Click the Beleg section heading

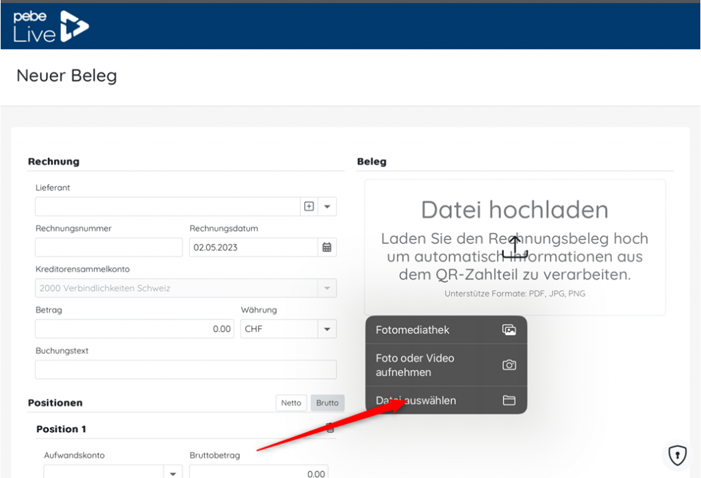372,162
